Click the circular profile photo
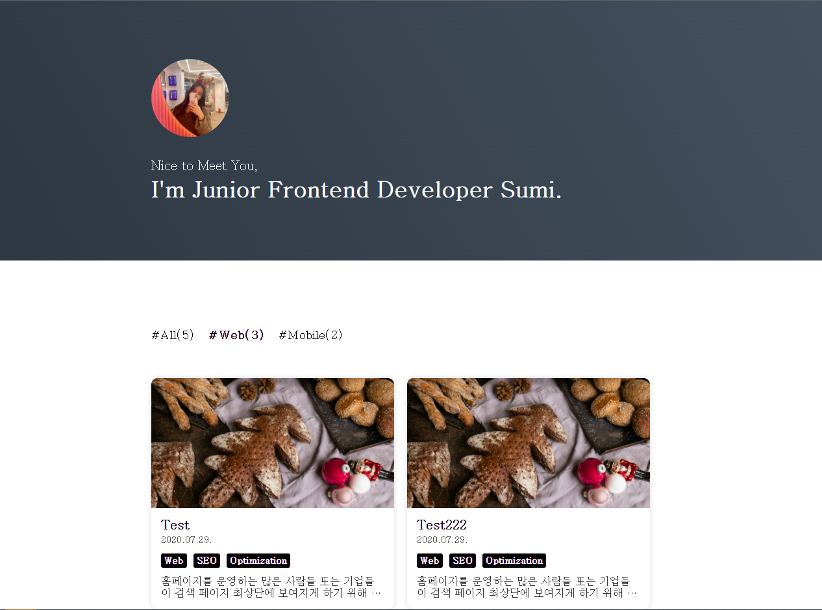Screen dimensions: 822x610 coord(190,98)
